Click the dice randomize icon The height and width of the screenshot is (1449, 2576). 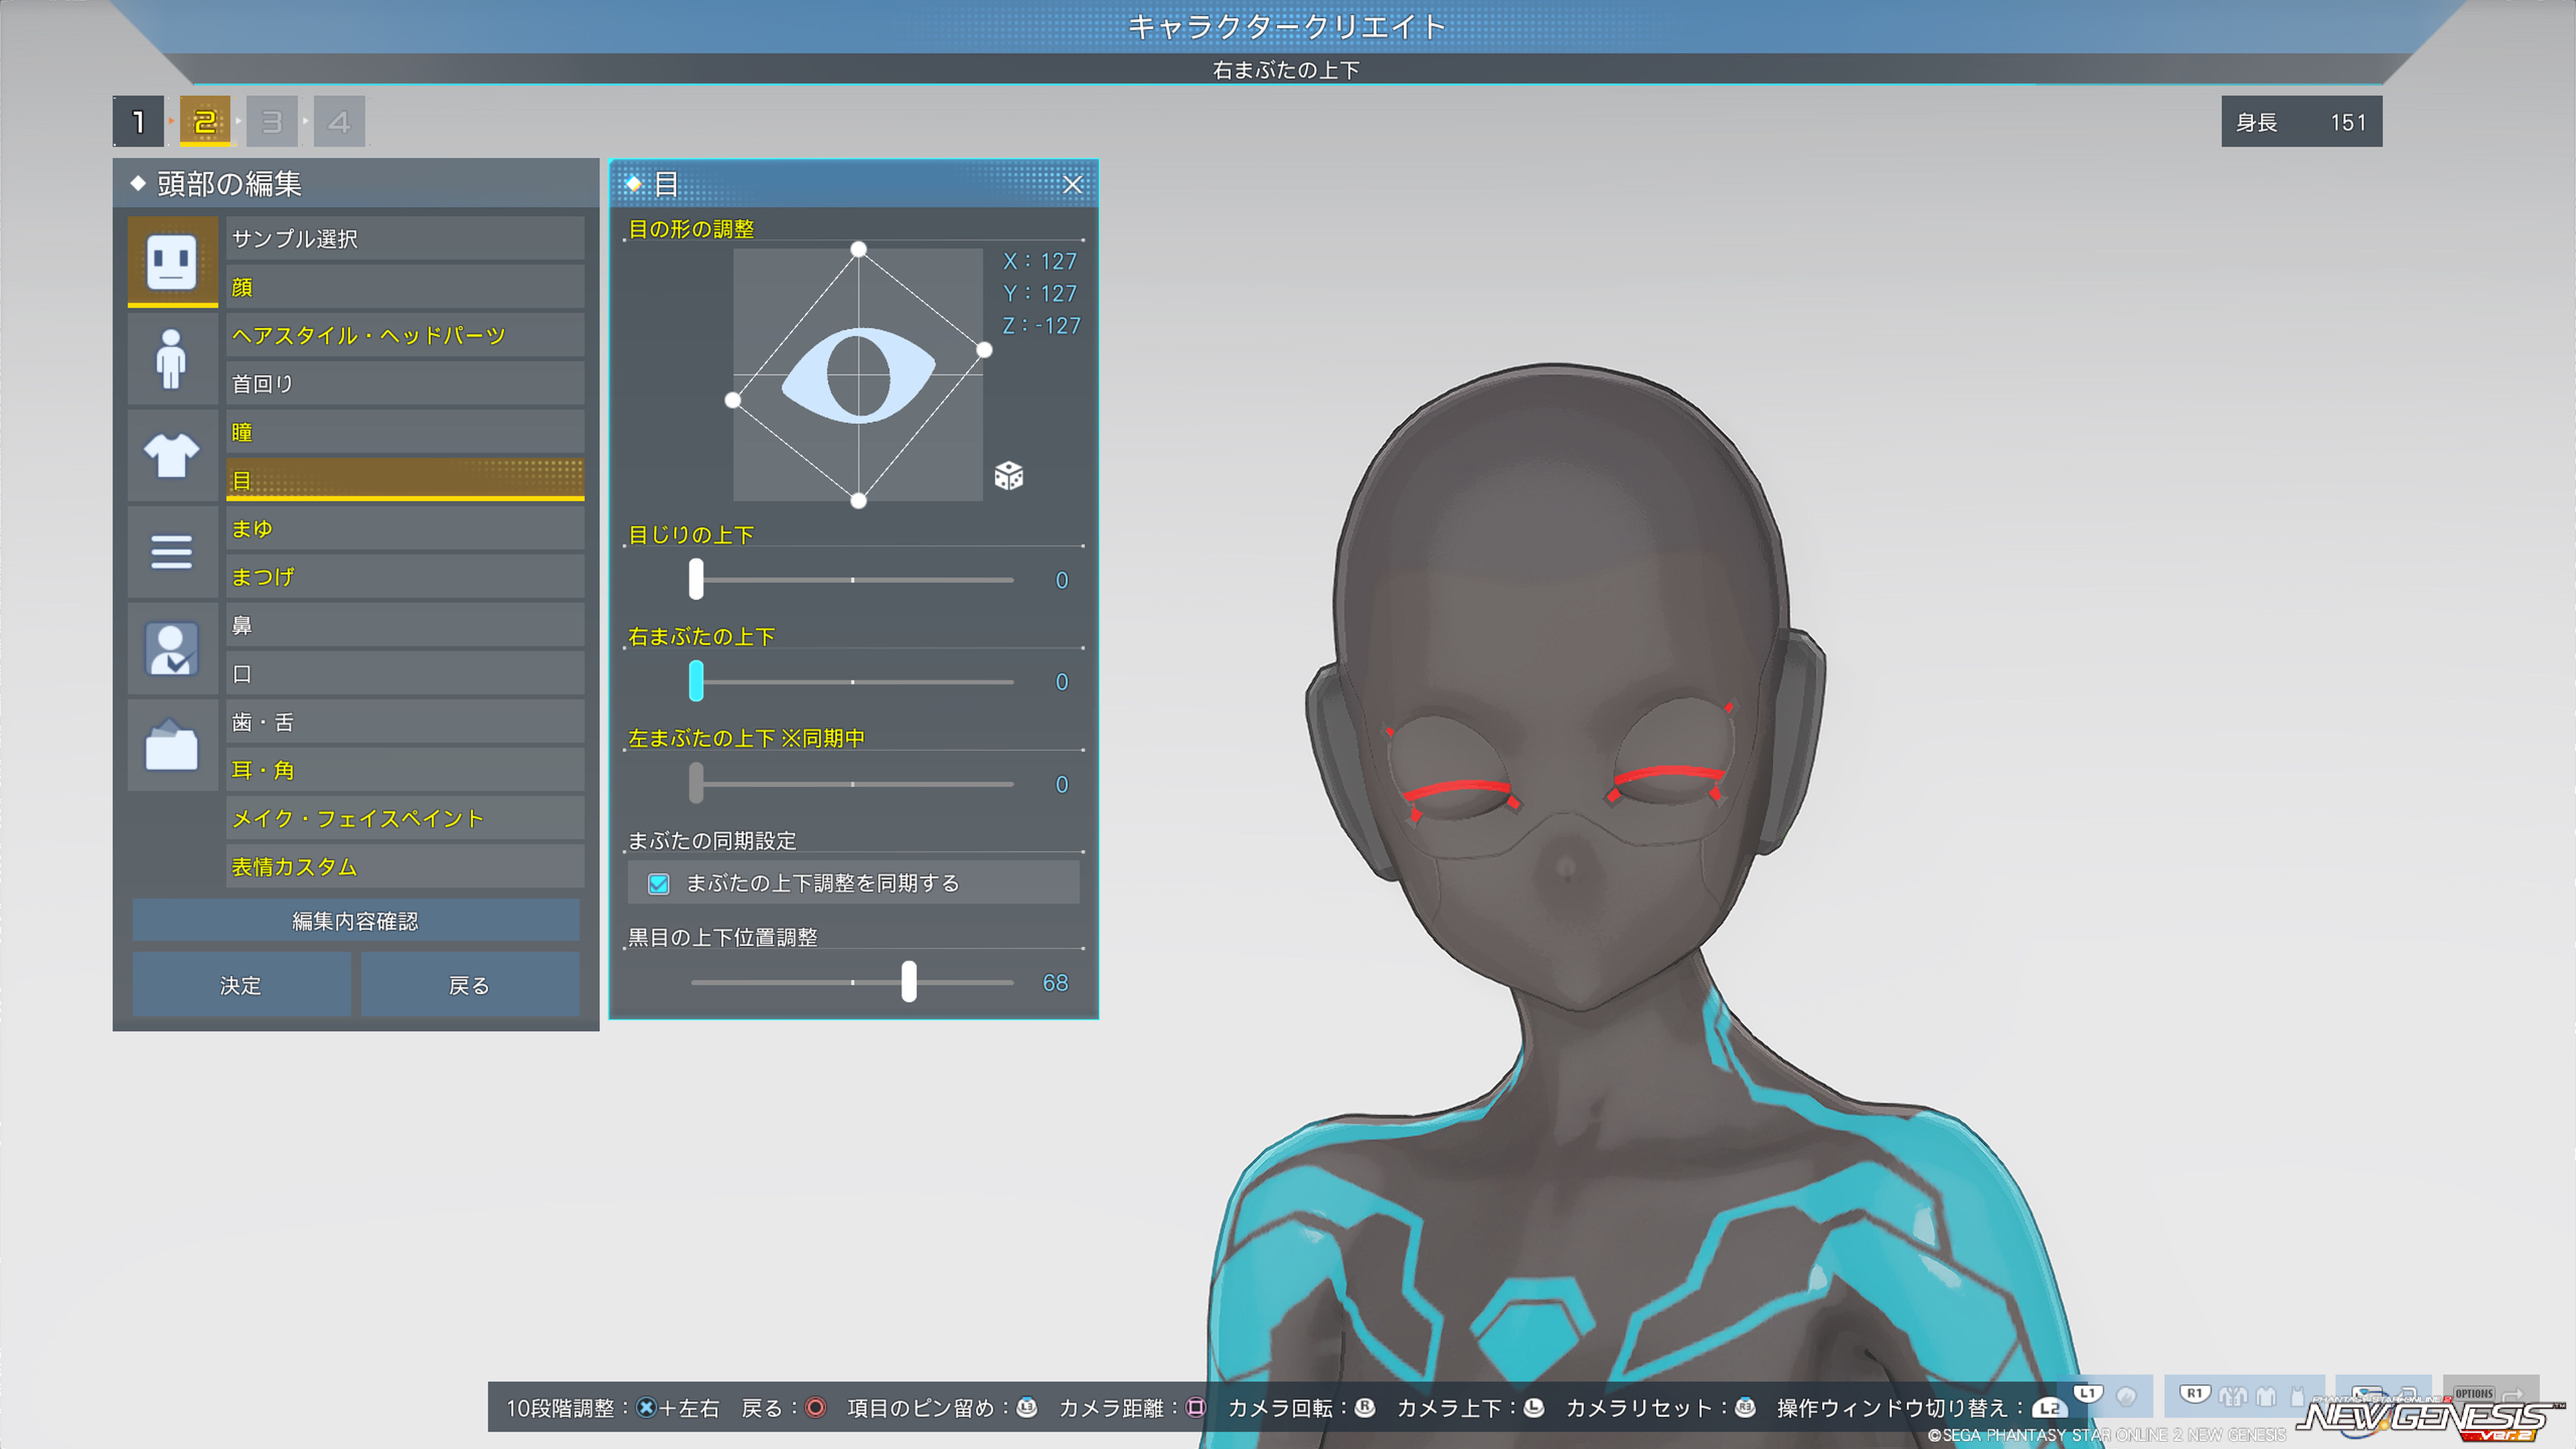click(x=1008, y=476)
